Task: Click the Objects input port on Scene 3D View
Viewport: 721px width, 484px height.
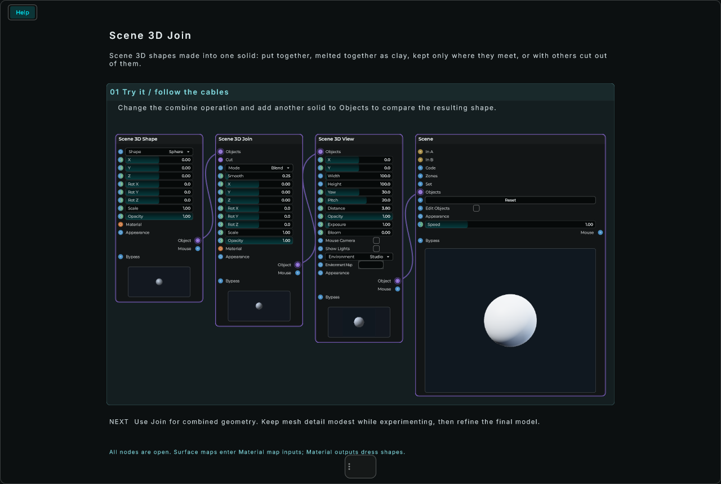Action: click(x=321, y=151)
